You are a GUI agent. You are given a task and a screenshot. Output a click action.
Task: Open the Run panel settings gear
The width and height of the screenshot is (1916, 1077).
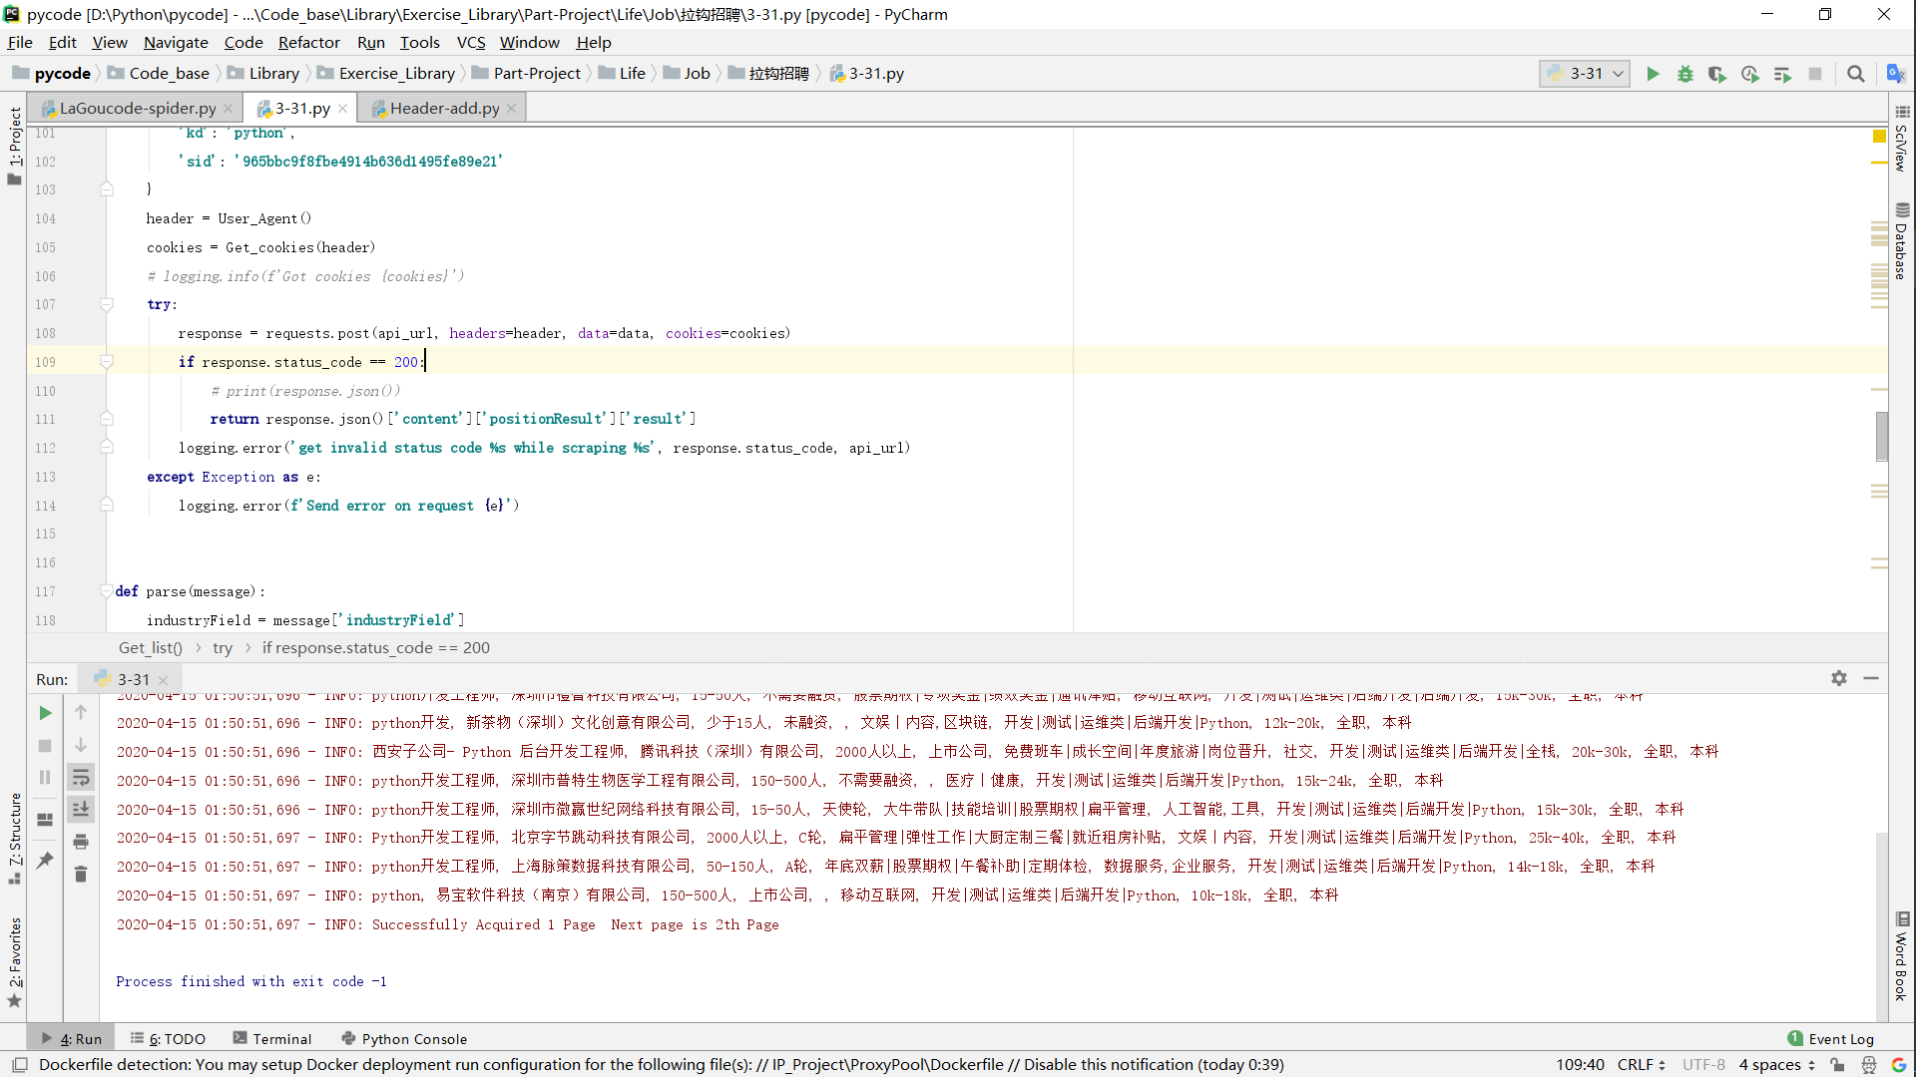(1839, 678)
